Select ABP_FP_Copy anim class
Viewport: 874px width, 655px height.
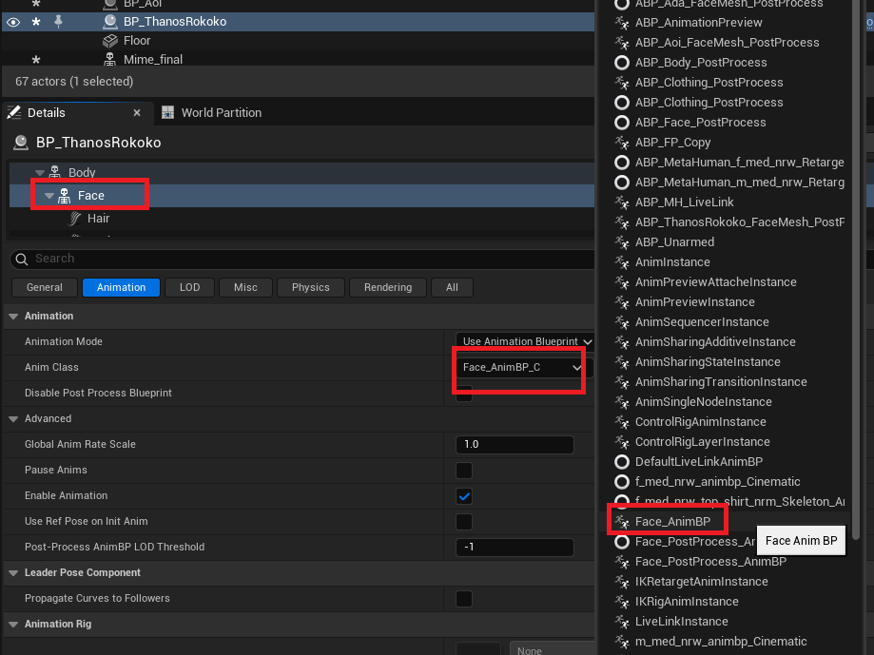point(672,143)
